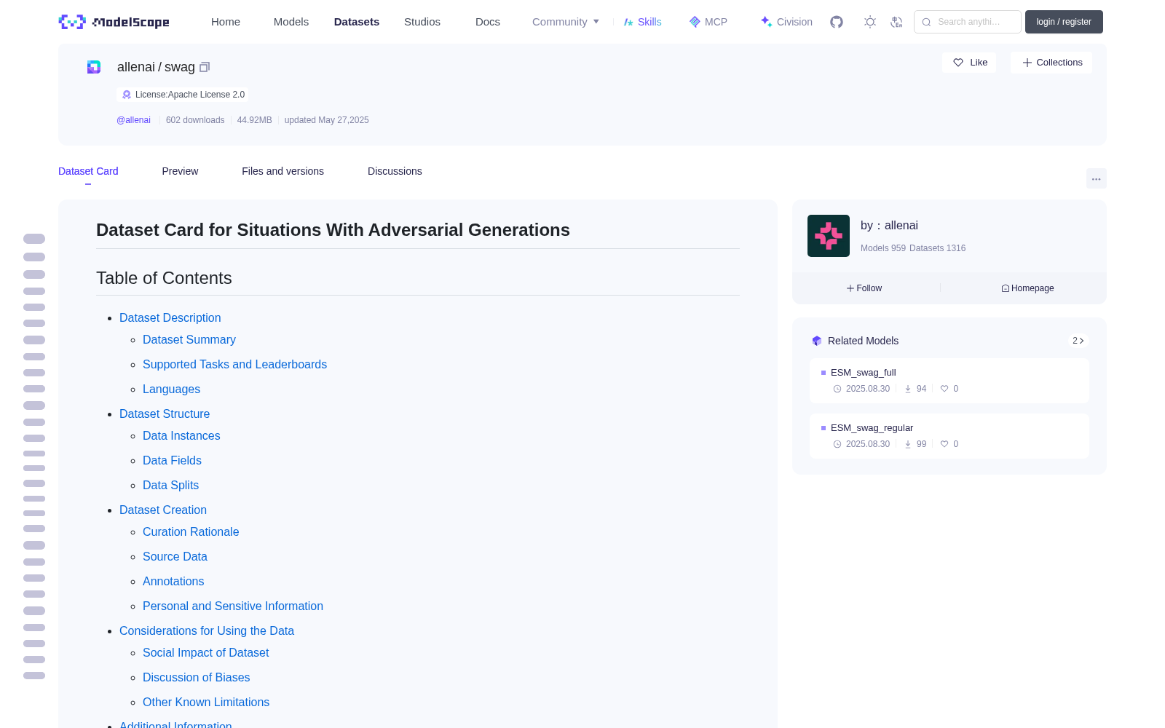The width and height of the screenshot is (1165, 728).
Task: Jump to Dataset Structure section
Action: pos(165,414)
